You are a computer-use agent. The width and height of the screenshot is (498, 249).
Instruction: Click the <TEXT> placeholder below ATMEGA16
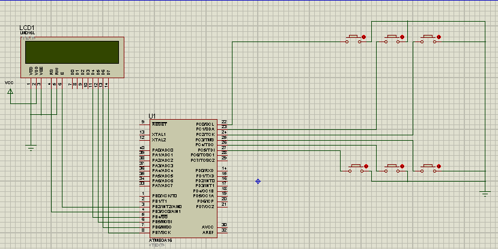[157, 245]
